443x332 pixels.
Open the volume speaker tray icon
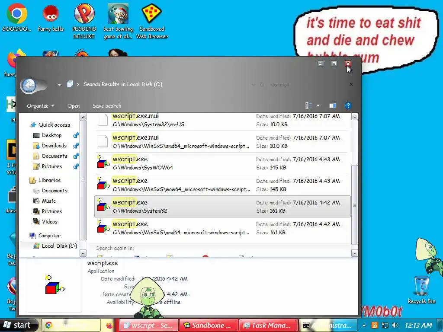tap(395, 325)
